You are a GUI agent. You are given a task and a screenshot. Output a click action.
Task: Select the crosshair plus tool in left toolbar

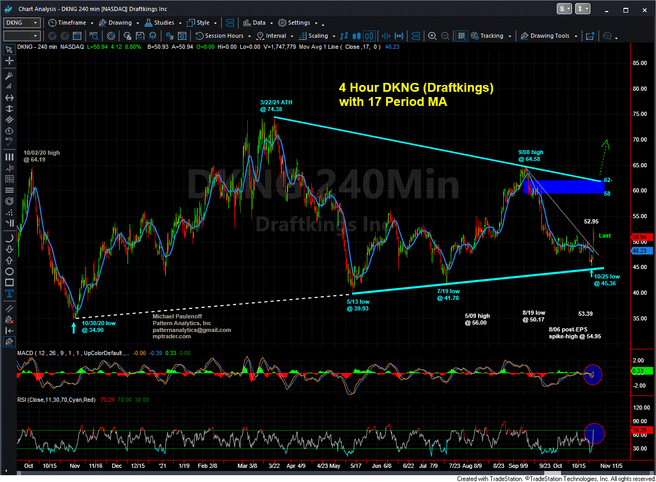pos(9,61)
